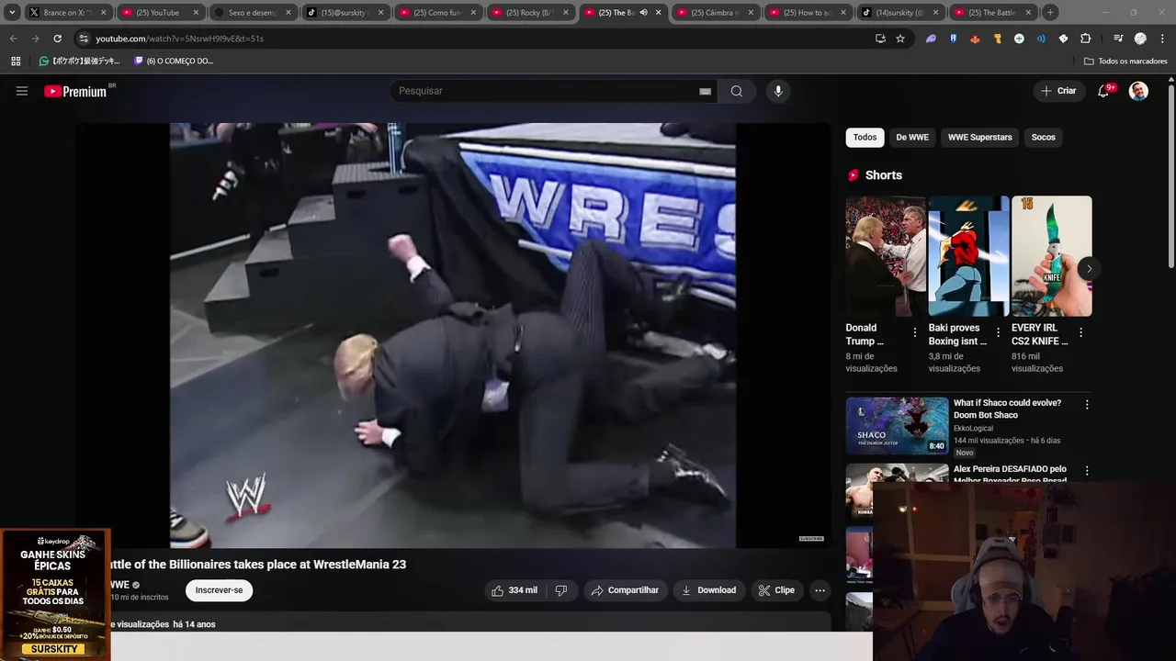
Task: Click the magnifier search button
Action: pos(737,91)
